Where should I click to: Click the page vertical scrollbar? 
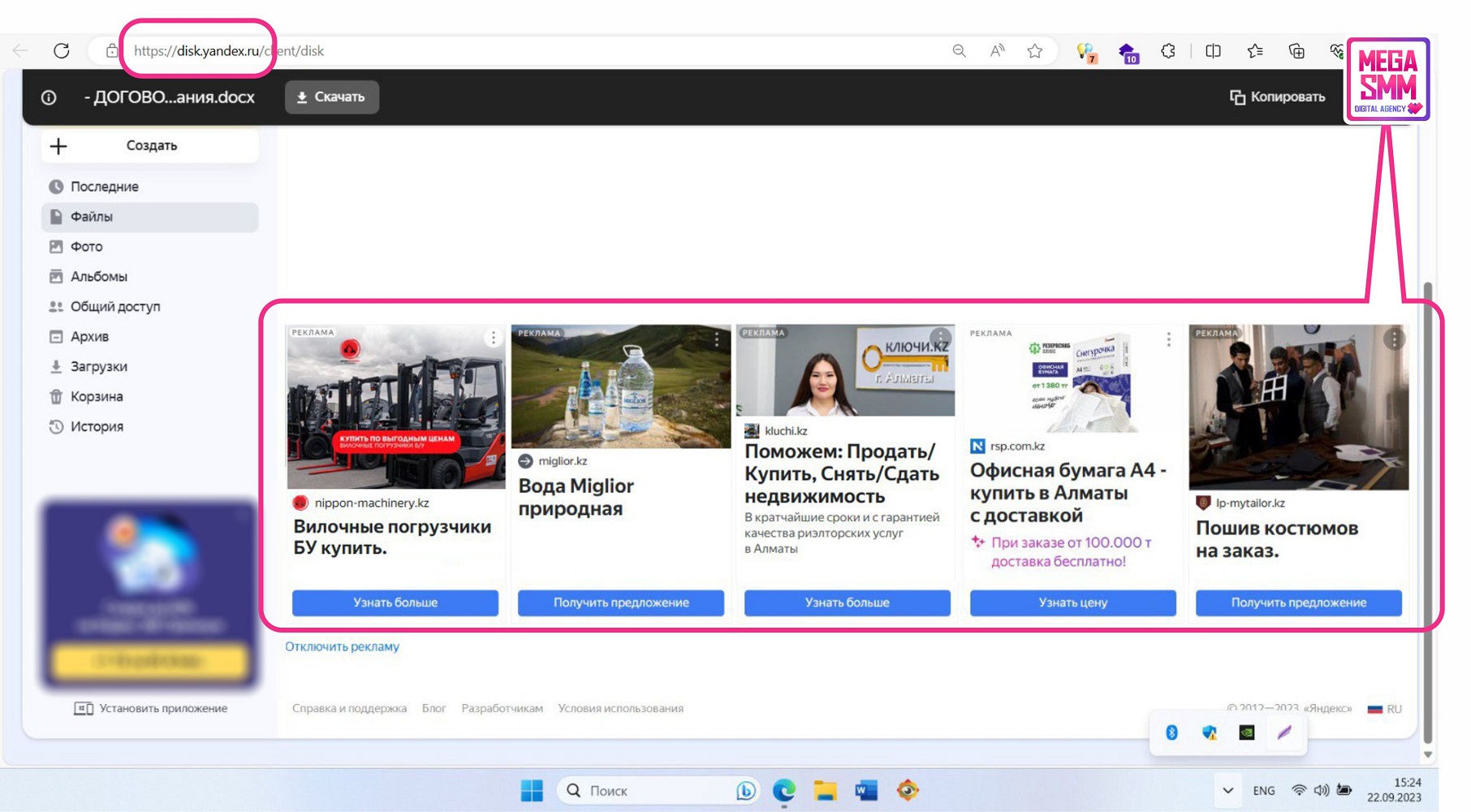1428,512
